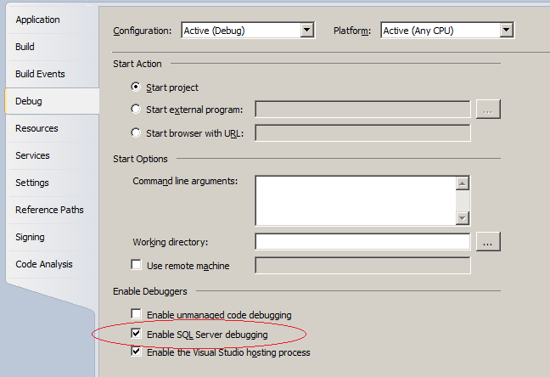The height and width of the screenshot is (377, 550).
Task: Click the Working directory text field
Action: [x=362, y=242]
